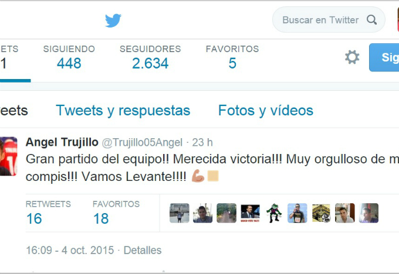Click Angel Trujillo's tweet avatar photo
Screen dimensions: 399x274
tap(8, 156)
